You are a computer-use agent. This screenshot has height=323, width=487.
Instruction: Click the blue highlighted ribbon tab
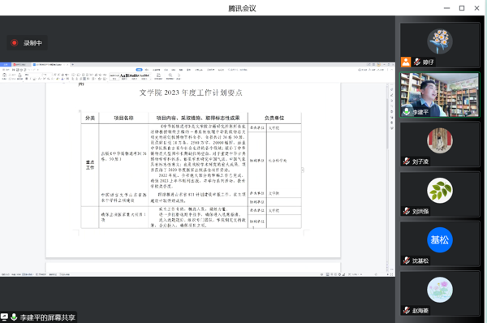click(x=139, y=70)
